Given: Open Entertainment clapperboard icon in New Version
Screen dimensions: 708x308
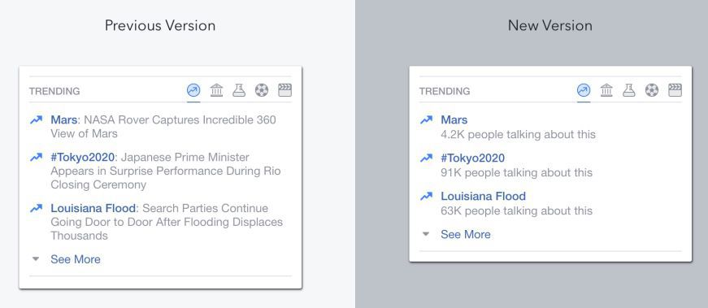Looking at the screenshot, I should 675,90.
